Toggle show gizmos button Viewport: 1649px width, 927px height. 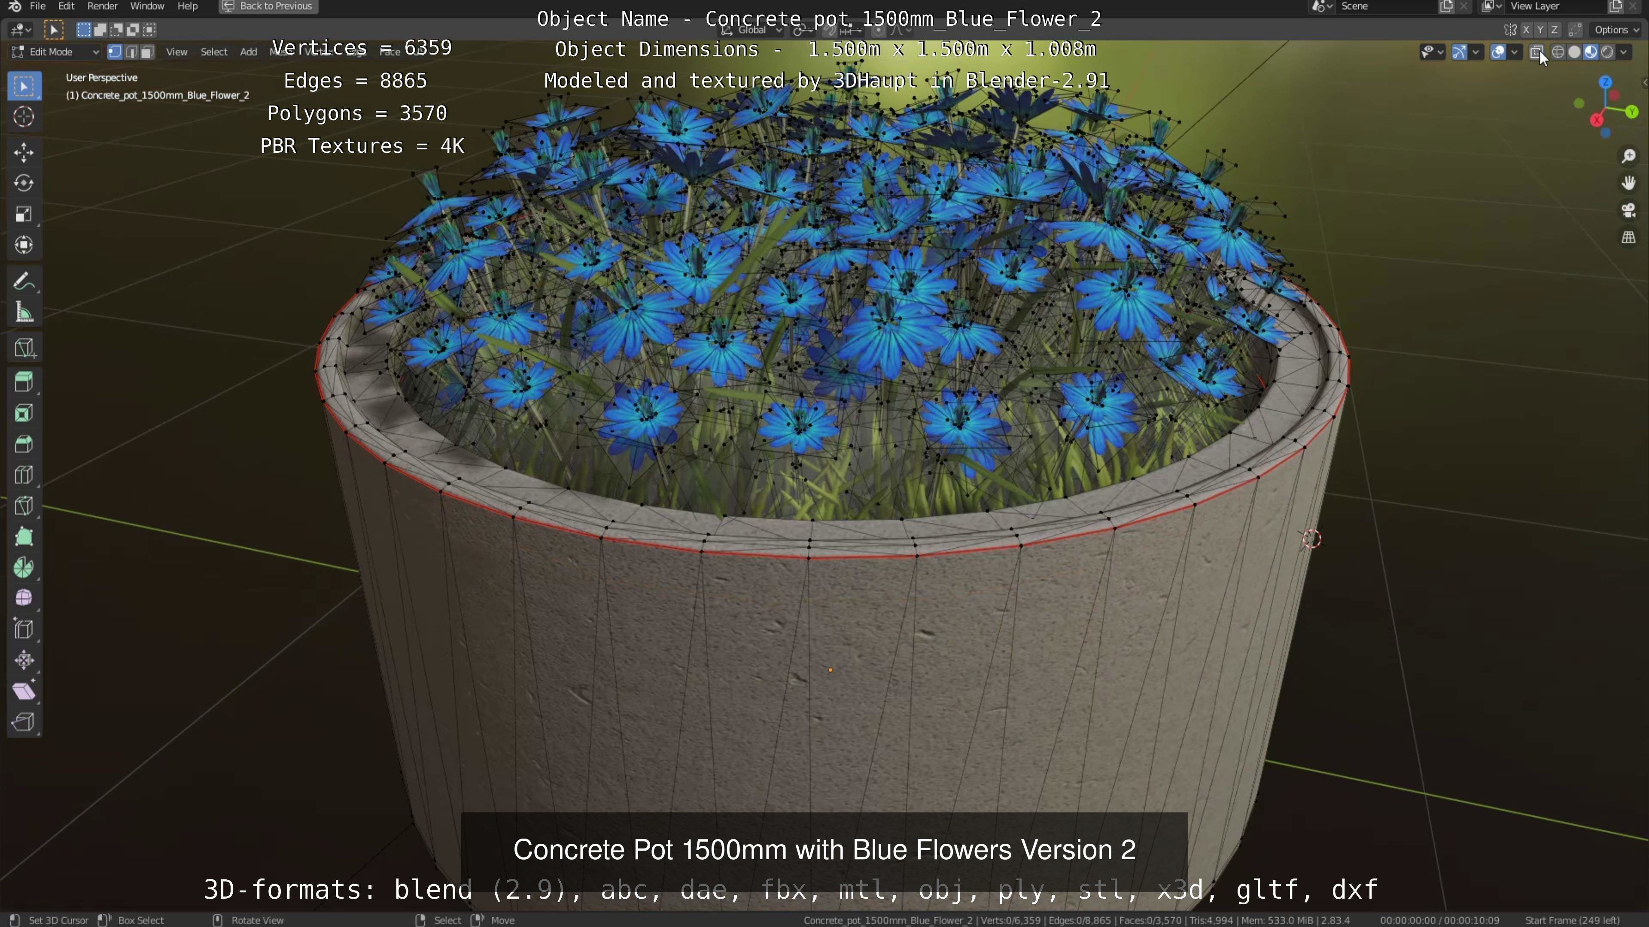(1460, 52)
